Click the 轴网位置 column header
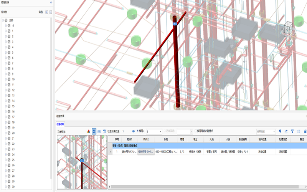Viewport: 307px width, 192px height. (x=262, y=139)
